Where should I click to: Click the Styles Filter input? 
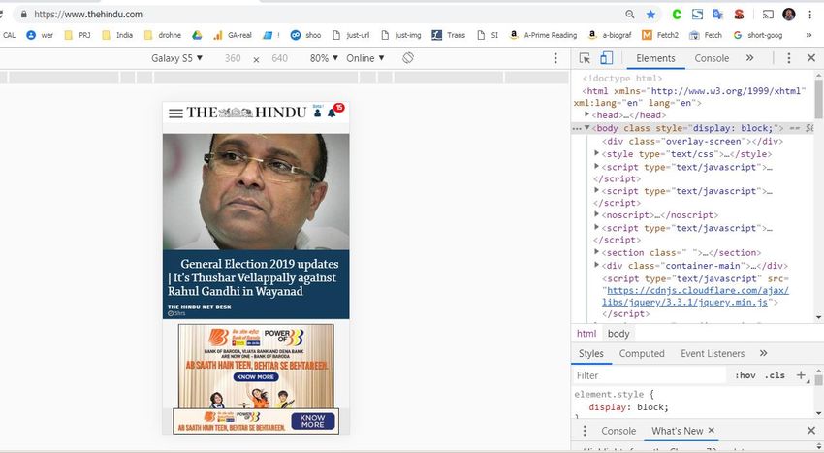(x=651, y=375)
